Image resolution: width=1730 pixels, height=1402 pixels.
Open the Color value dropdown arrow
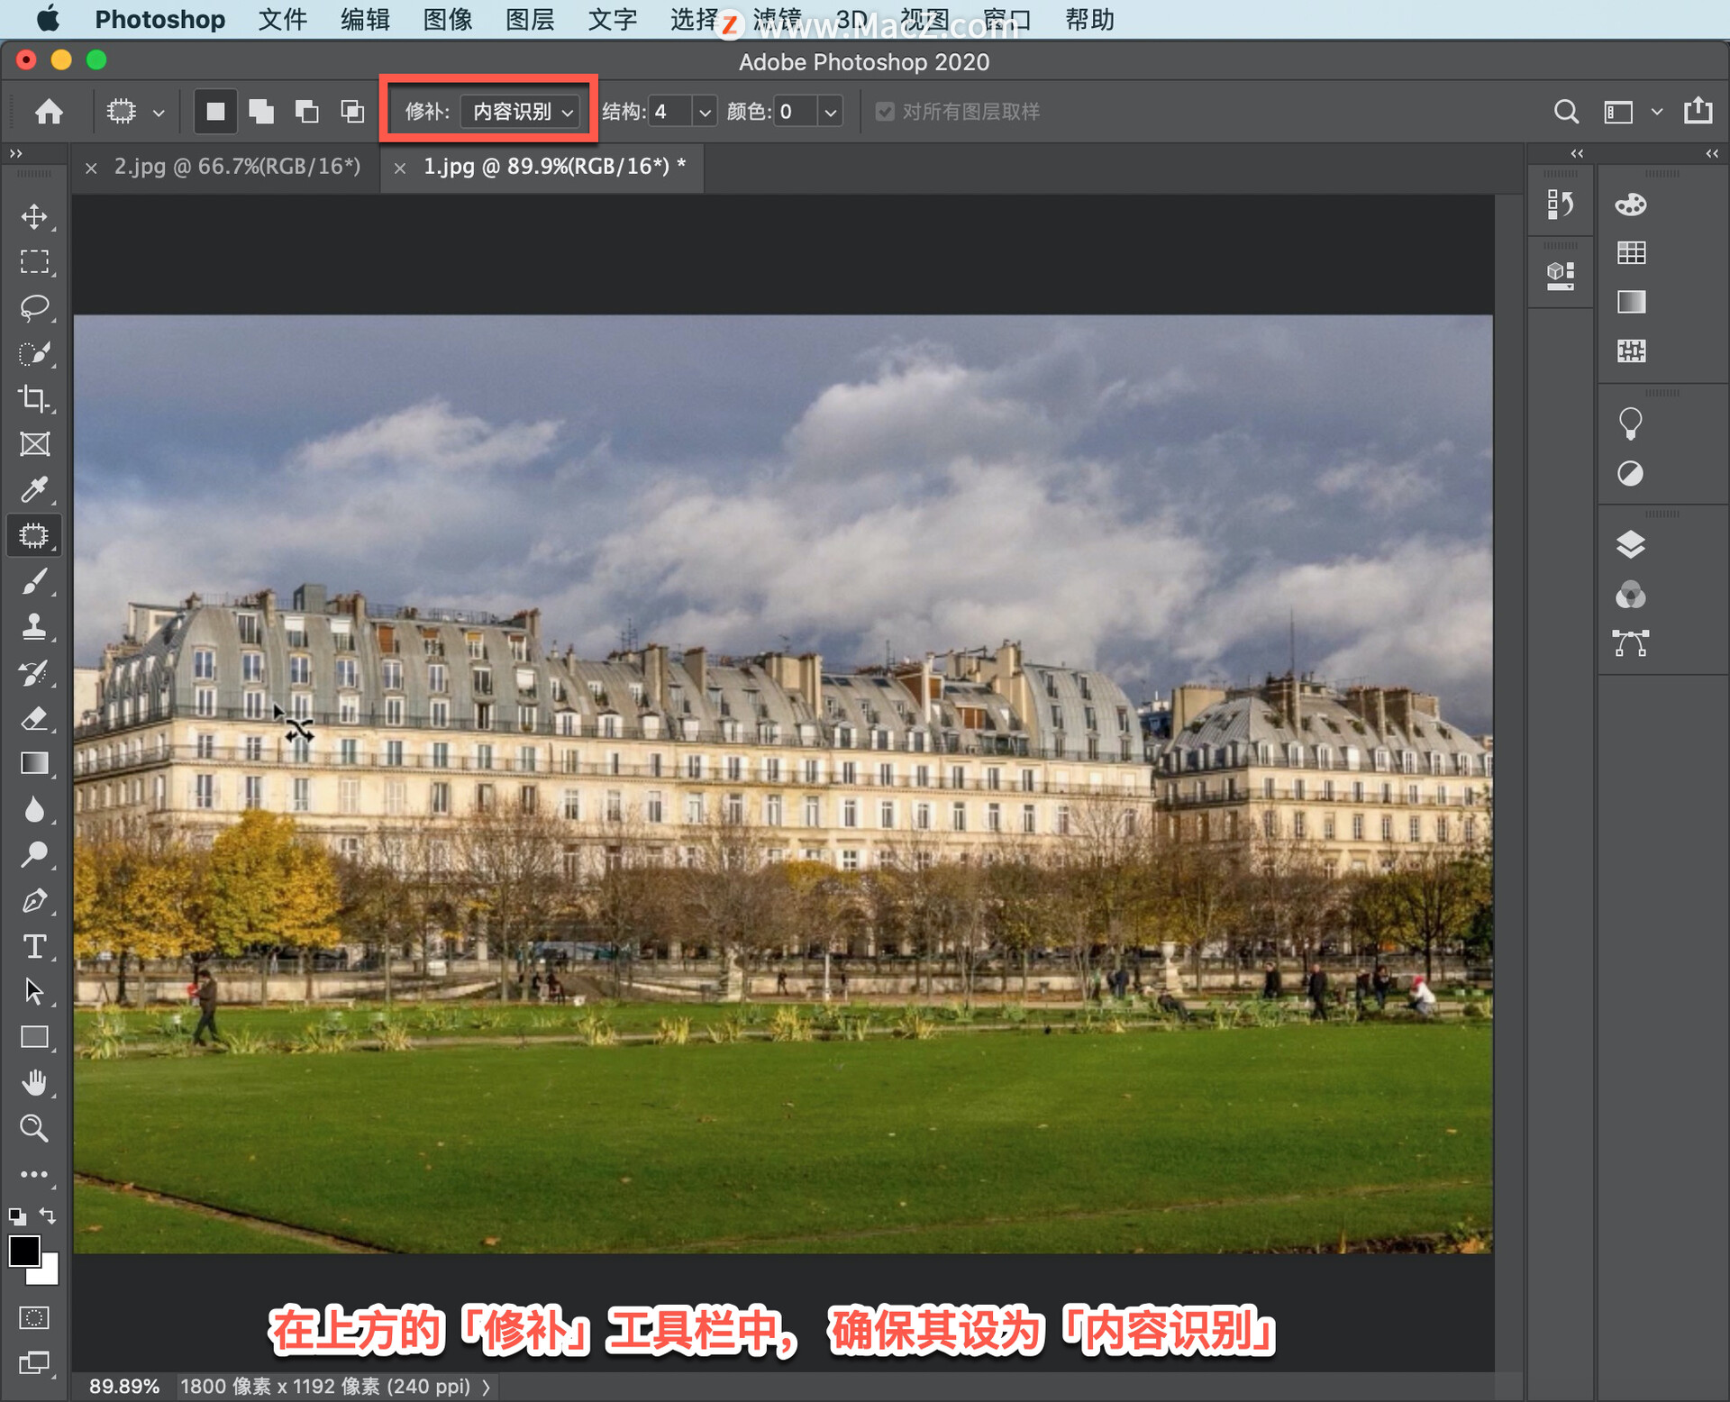tap(830, 112)
